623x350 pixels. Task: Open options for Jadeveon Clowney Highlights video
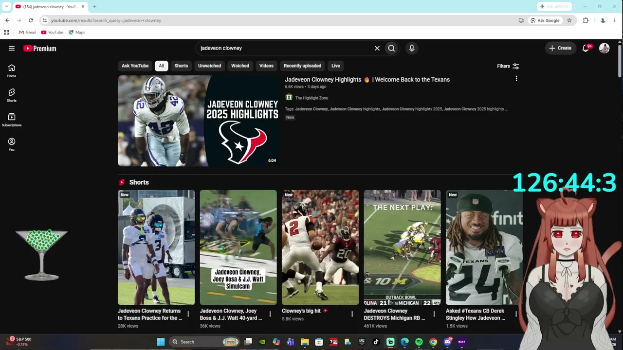tap(516, 79)
